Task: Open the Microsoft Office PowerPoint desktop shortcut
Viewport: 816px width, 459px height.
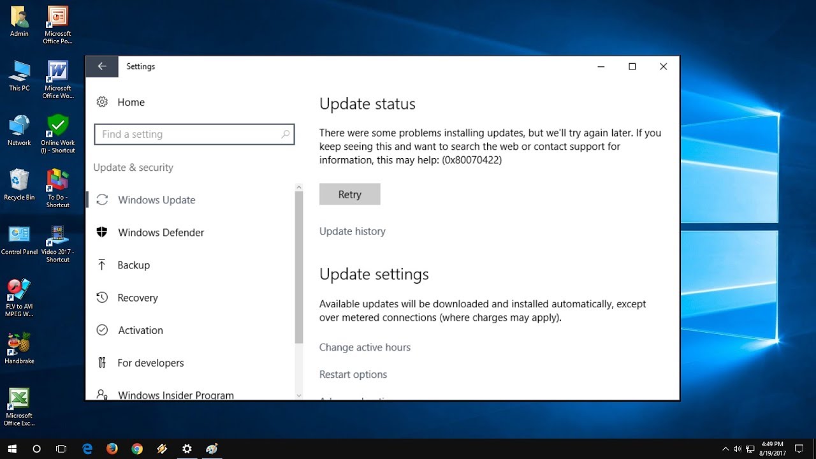Action: [x=57, y=25]
